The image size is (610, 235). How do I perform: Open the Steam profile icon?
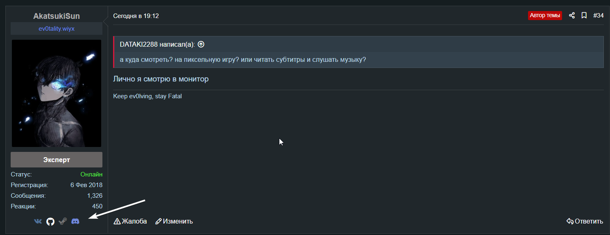[x=63, y=221]
